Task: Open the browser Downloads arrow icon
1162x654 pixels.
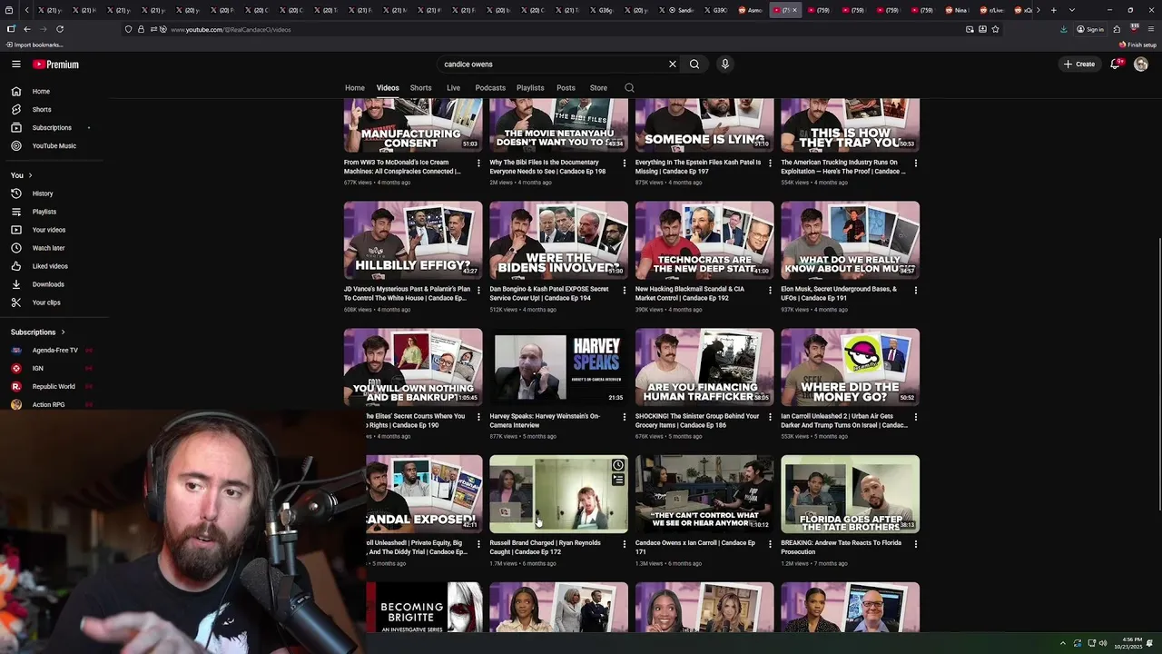Action: [1063, 29]
